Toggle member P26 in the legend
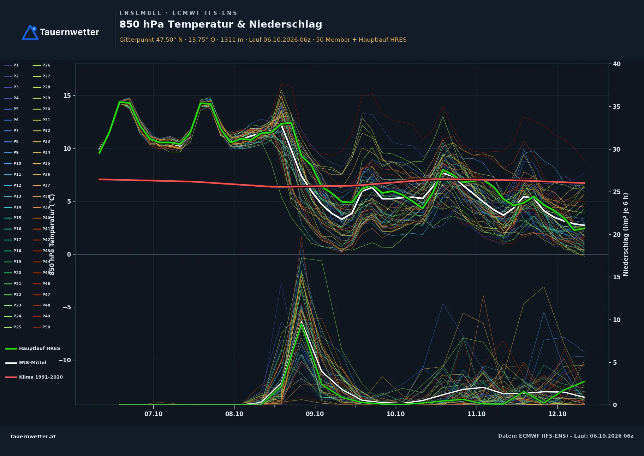644x456 pixels. coord(42,65)
